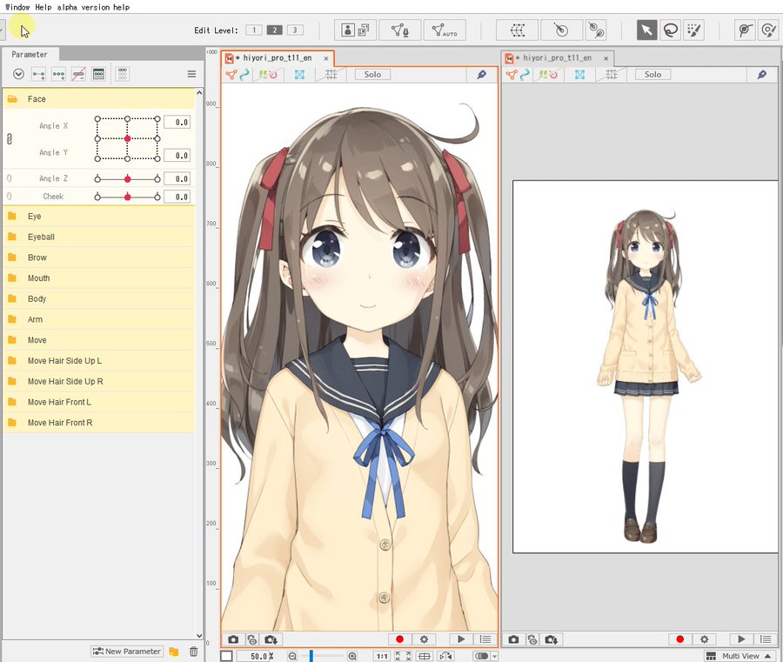
Task: Open the circle dropdown in Parameter toolbar
Action: click(x=18, y=75)
